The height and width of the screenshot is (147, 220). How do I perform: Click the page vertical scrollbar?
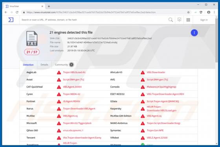coord(216,41)
